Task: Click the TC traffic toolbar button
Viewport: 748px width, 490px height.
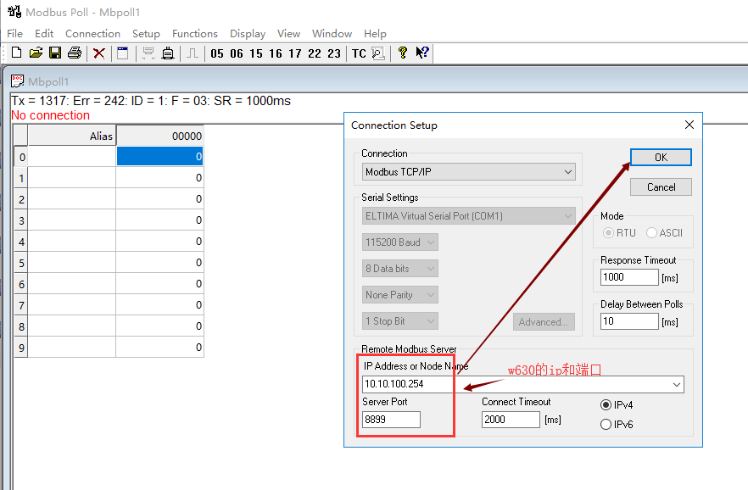Action: point(359,53)
